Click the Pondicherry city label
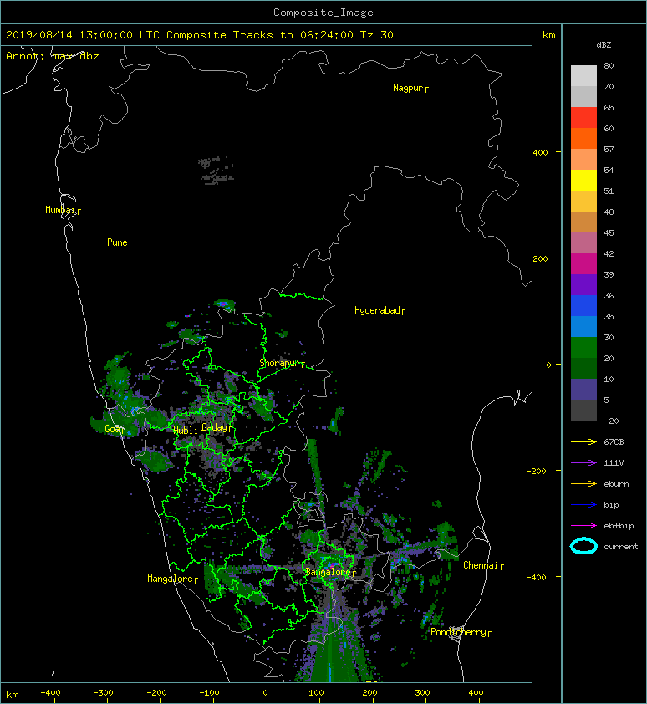Screen dimensions: 647x704 (458, 632)
